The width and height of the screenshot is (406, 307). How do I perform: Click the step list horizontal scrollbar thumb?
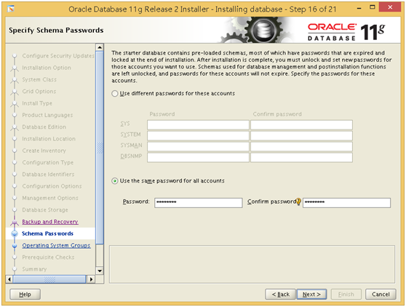(x=49, y=279)
